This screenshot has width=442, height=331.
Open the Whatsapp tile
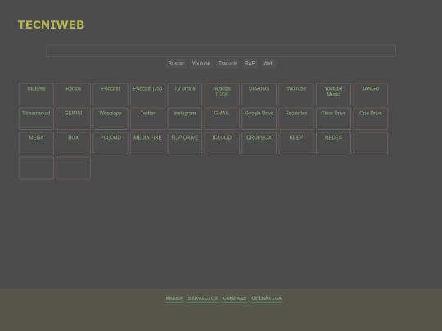click(x=110, y=119)
